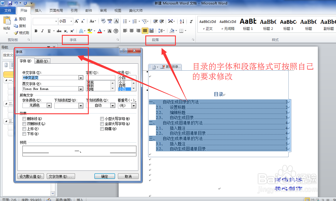Open the 中文字体 dropdown arrow
The width and height of the screenshot is (336, 201).
81,78
